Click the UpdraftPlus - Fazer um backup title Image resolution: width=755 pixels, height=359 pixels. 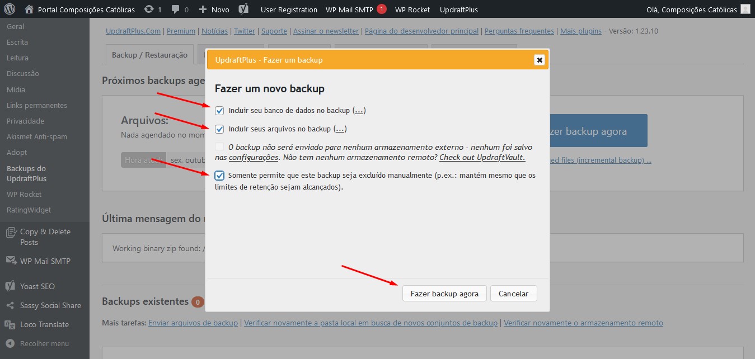pyautogui.click(x=269, y=60)
